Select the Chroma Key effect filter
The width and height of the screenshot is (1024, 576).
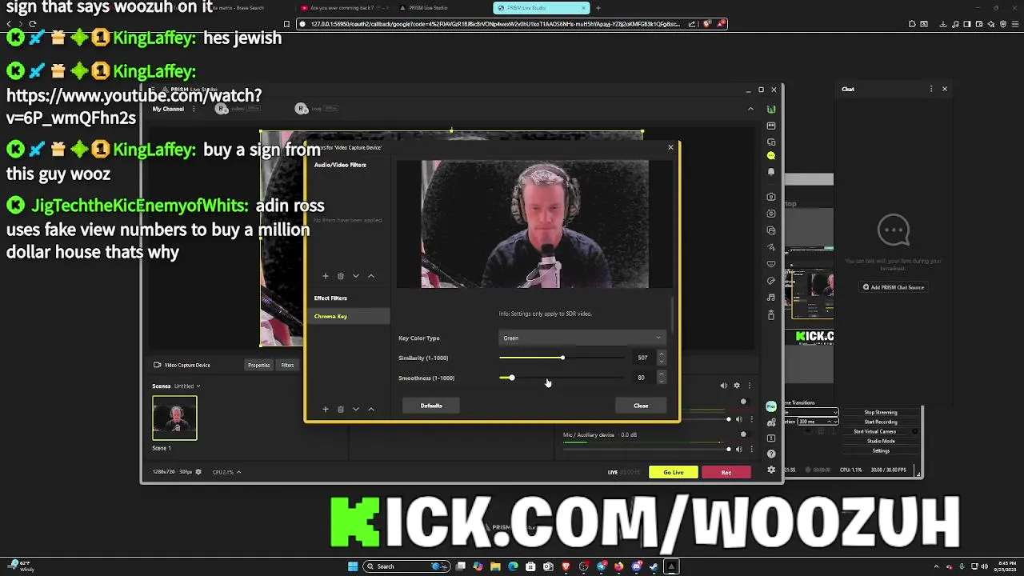349,317
